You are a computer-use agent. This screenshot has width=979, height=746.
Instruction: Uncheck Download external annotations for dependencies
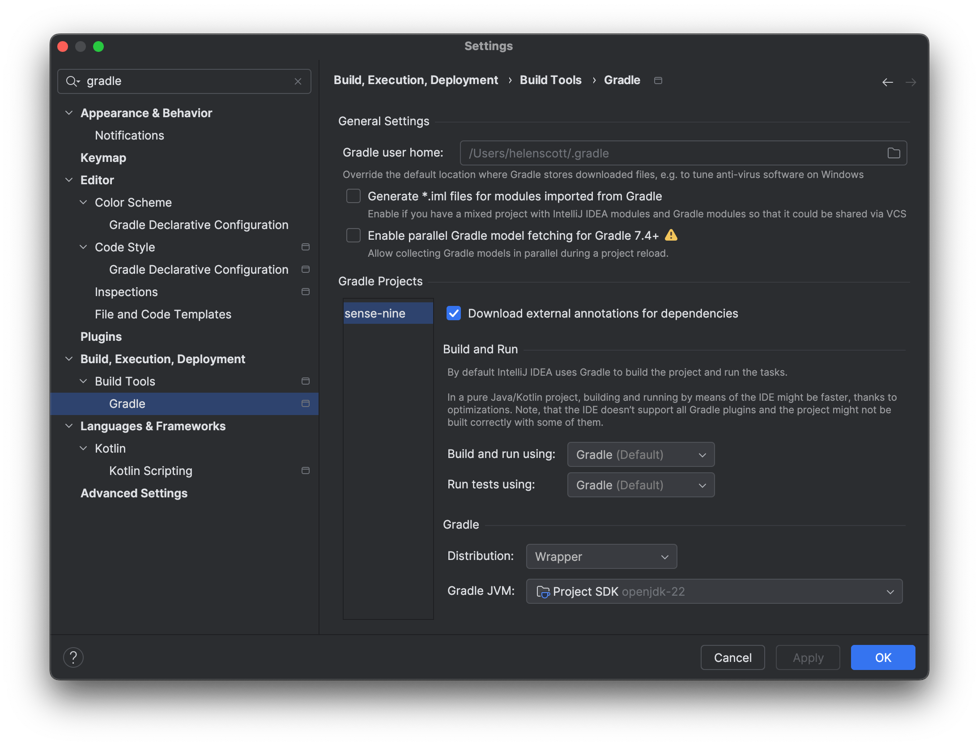point(454,314)
